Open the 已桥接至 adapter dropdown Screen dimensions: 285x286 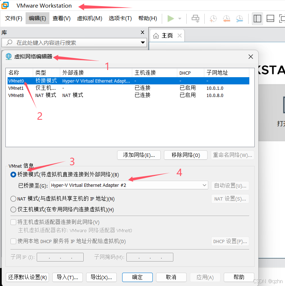coord(129,185)
